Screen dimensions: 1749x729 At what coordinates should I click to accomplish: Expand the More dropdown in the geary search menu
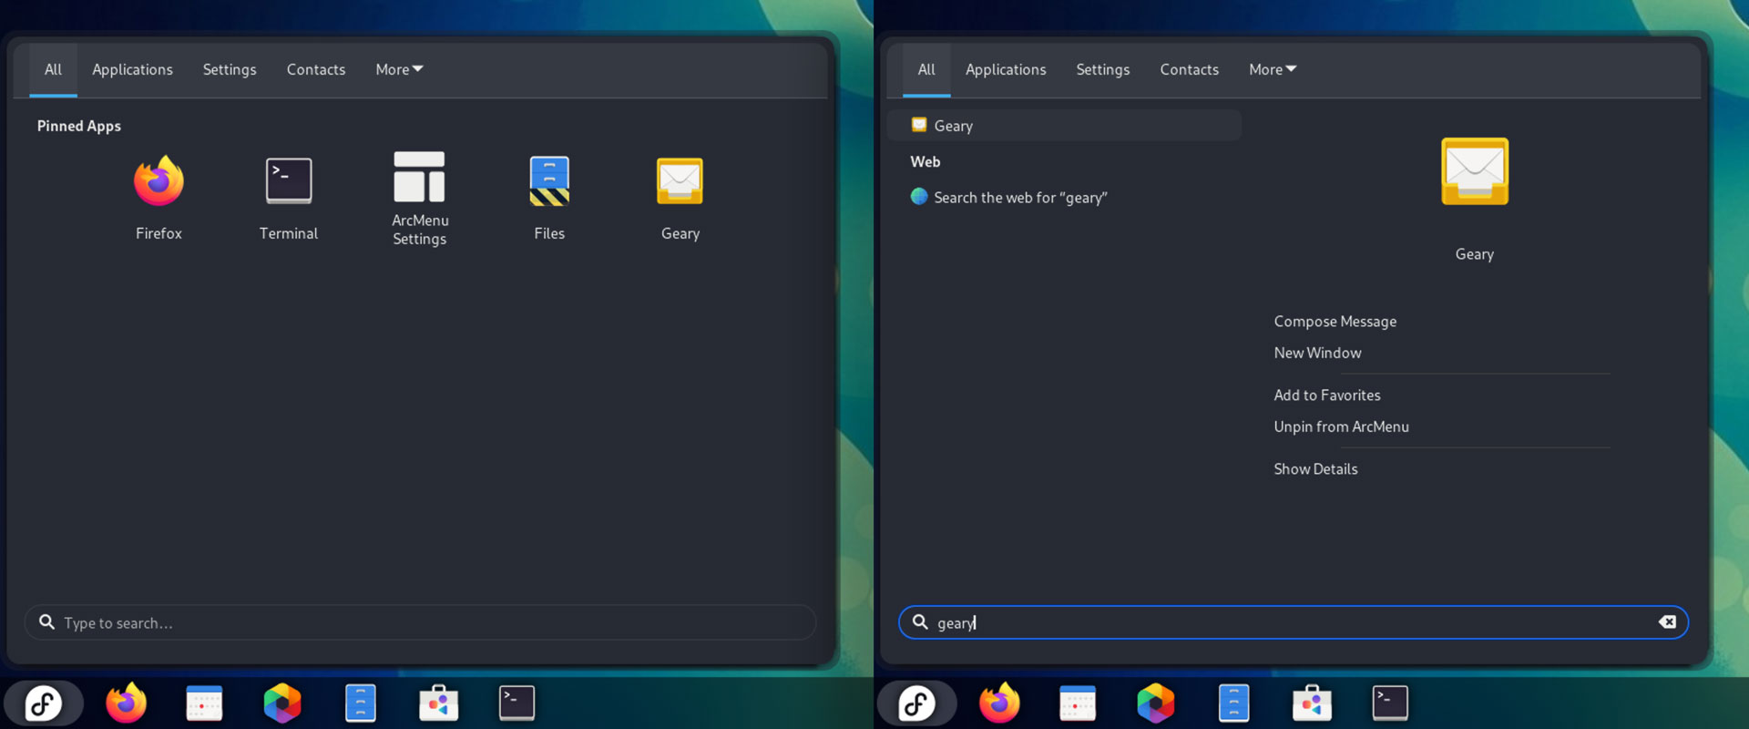[1272, 69]
